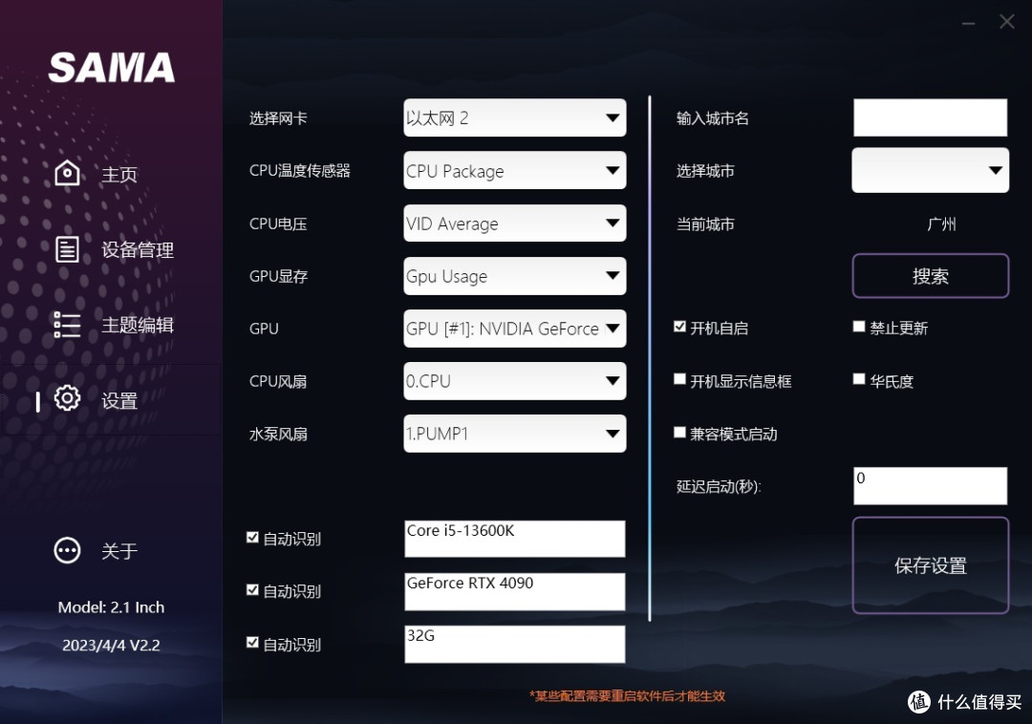This screenshot has height=724, width=1032.
Task: Open the 选择城市 dropdown
Action: [930, 170]
